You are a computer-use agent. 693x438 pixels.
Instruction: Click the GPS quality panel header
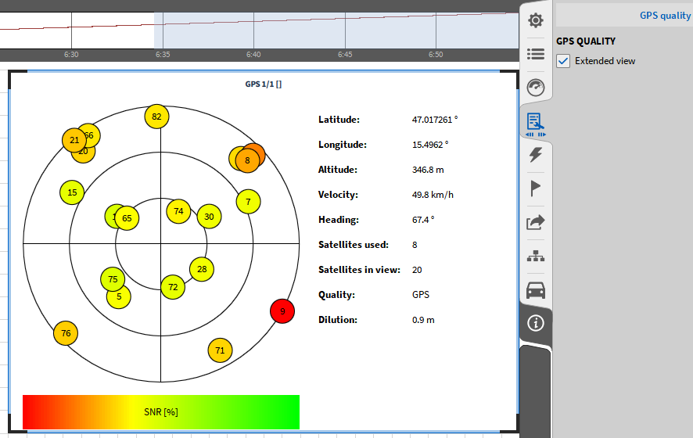tap(665, 16)
